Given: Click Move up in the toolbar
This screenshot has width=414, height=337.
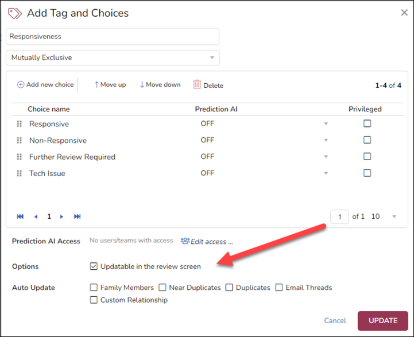Looking at the screenshot, I should coord(110,84).
